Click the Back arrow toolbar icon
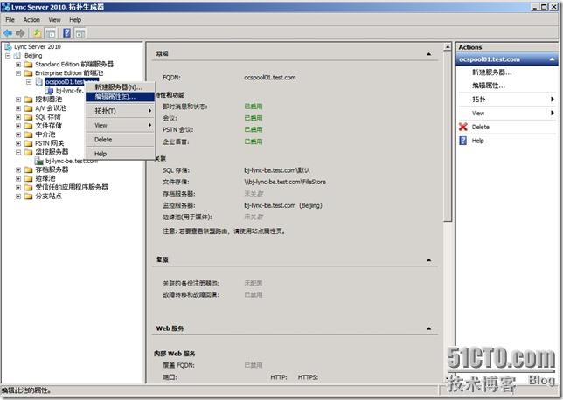This screenshot has width=563, height=400. 8,33
